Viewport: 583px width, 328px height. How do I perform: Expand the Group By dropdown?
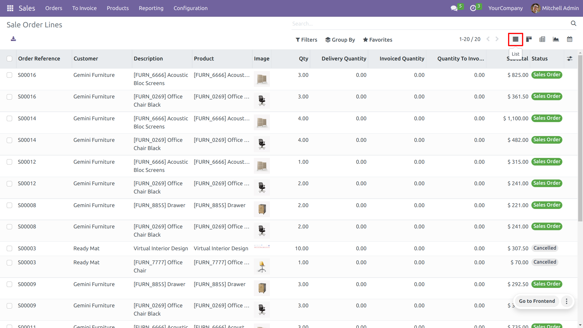pyautogui.click(x=340, y=40)
